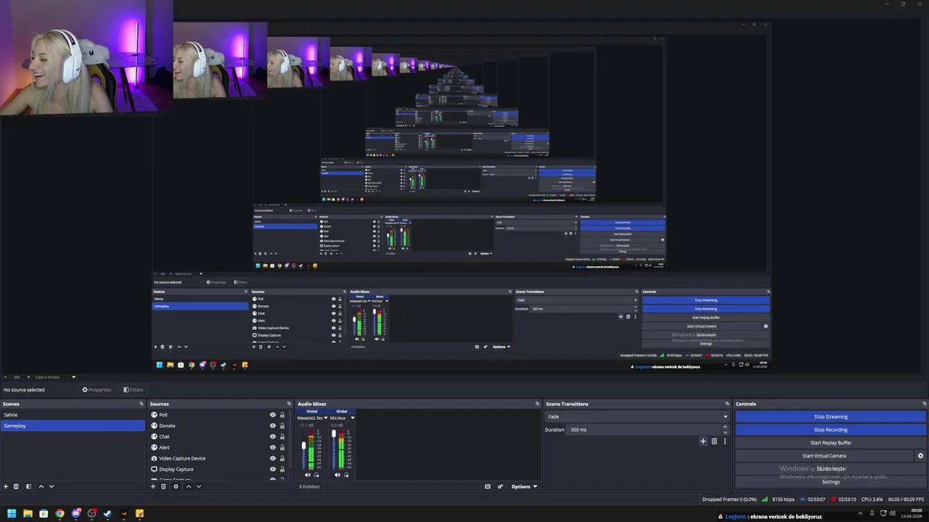Toggle Audio Mixer layout icon

(x=488, y=486)
